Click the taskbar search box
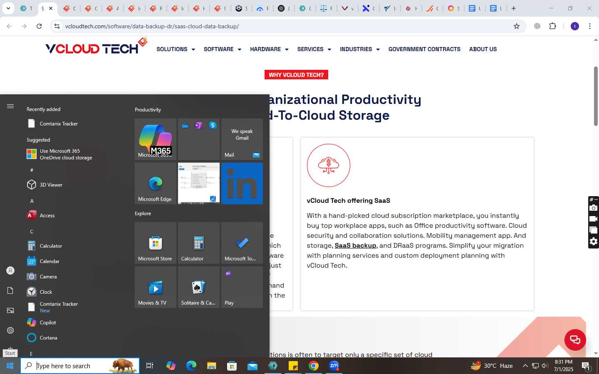Viewport: 599px width, 374px height. click(x=80, y=366)
